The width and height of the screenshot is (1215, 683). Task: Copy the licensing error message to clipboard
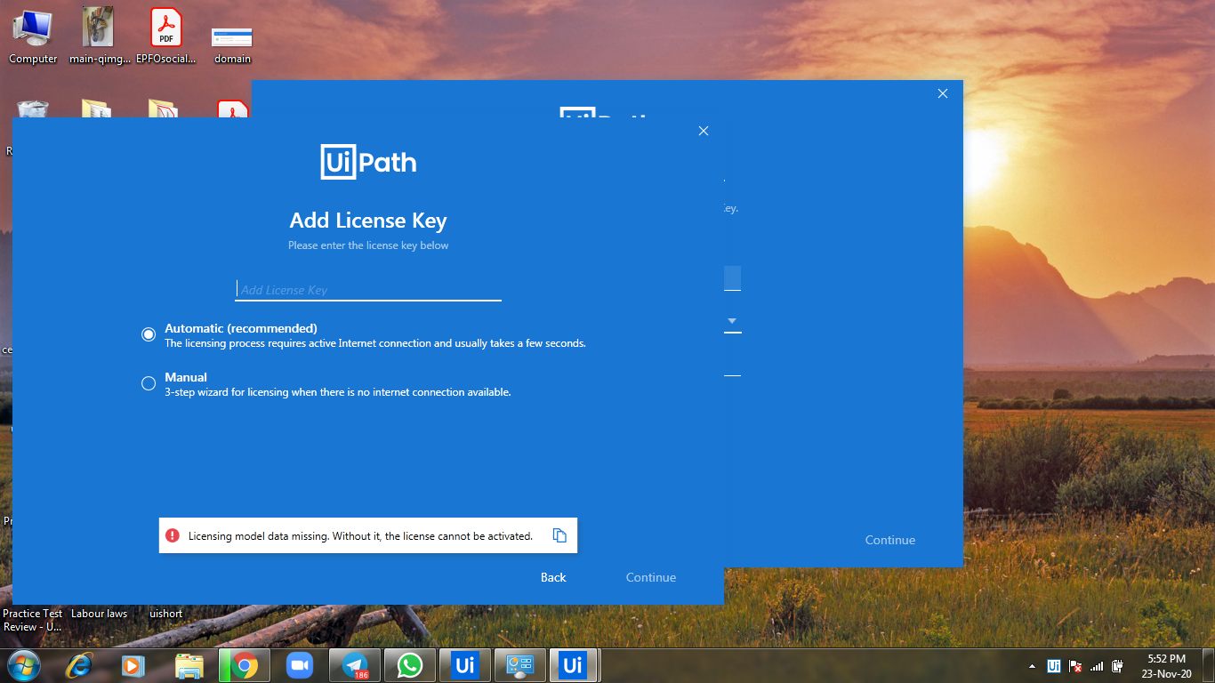coord(559,535)
